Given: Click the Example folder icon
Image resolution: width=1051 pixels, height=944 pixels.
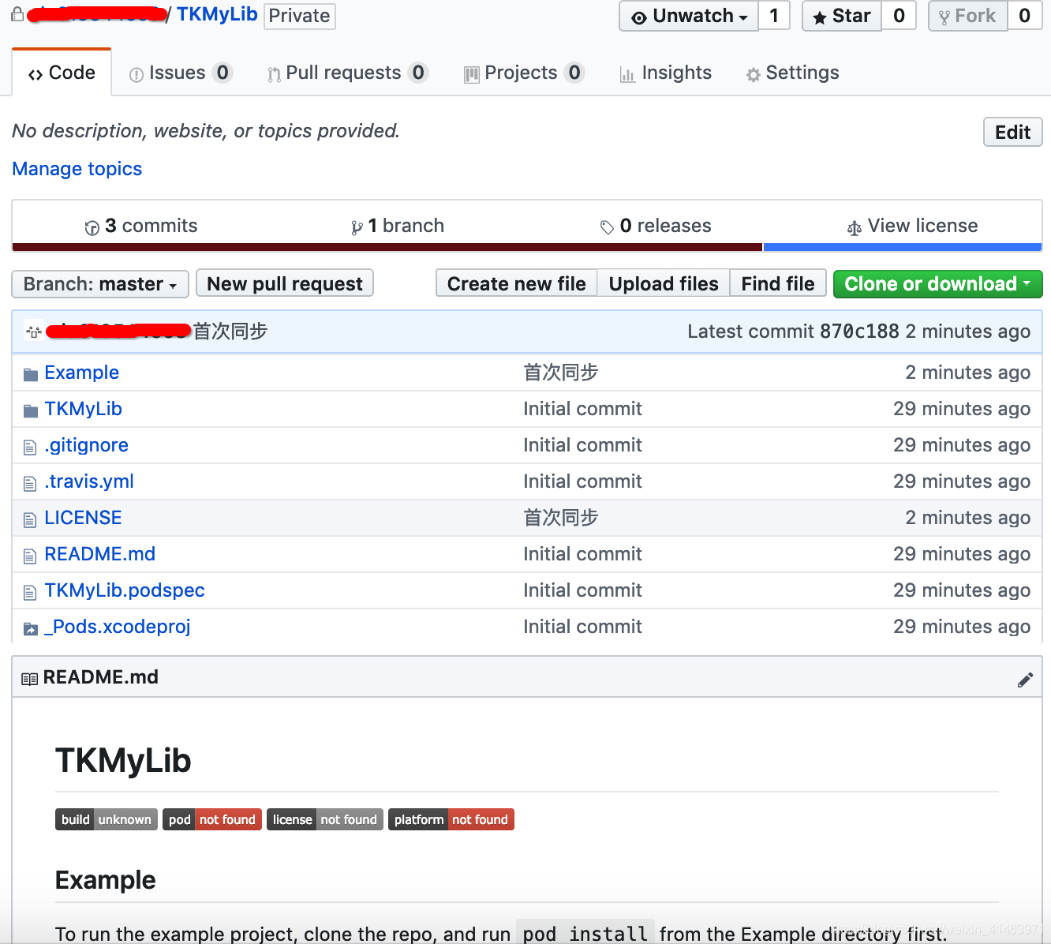Looking at the screenshot, I should coord(31,374).
